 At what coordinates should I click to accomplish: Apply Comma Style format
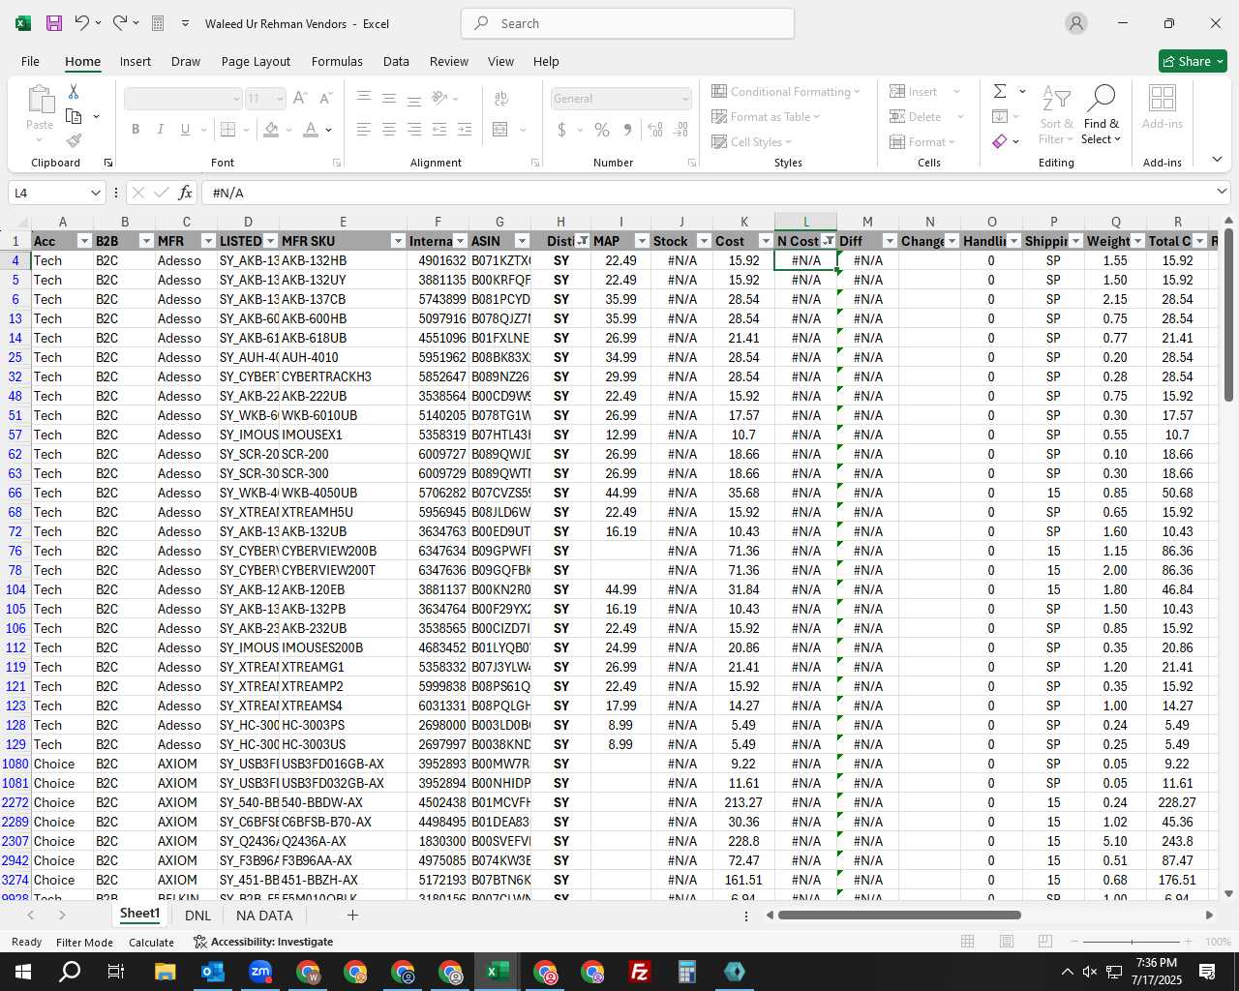[x=627, y=130]
